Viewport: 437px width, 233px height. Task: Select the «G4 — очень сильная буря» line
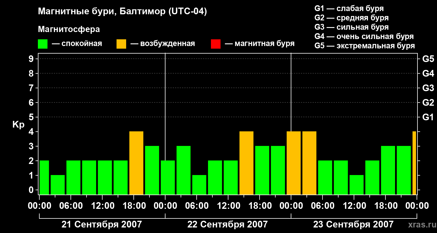[364, 36]
